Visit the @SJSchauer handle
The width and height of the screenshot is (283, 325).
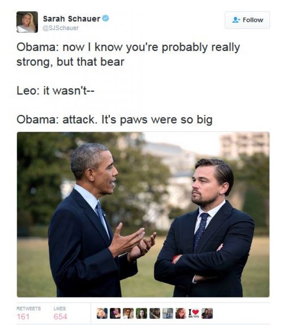[61, 28]
